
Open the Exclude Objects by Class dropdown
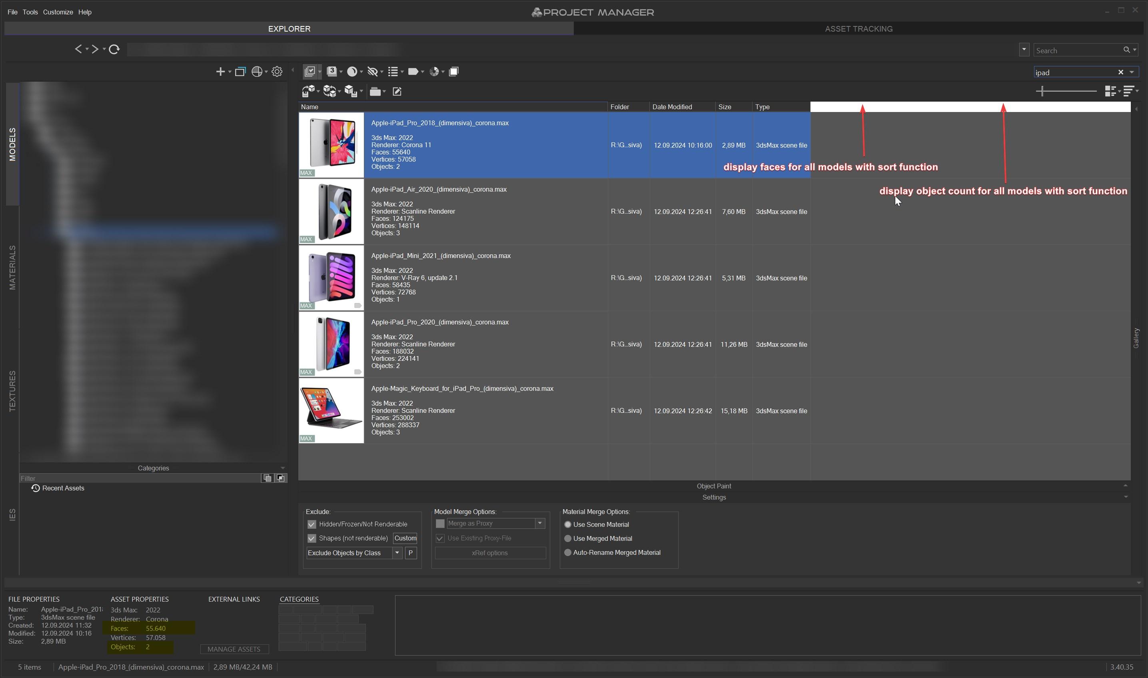397,553
